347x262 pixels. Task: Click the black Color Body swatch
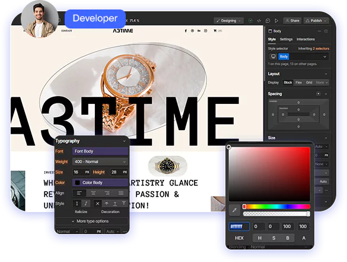click(x=77, y=182)
